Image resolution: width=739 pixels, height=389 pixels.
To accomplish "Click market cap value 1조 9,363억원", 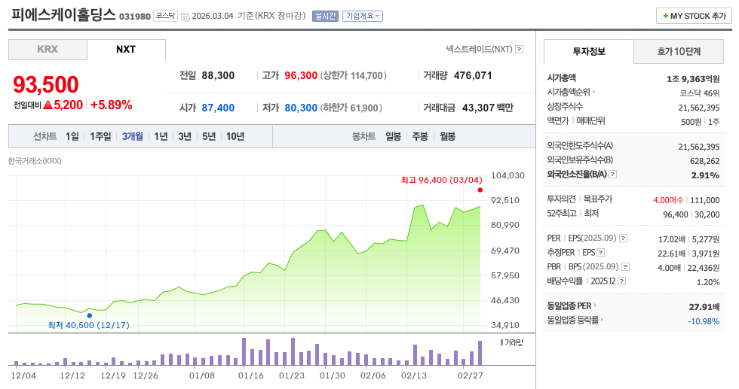I will point(693,79).
